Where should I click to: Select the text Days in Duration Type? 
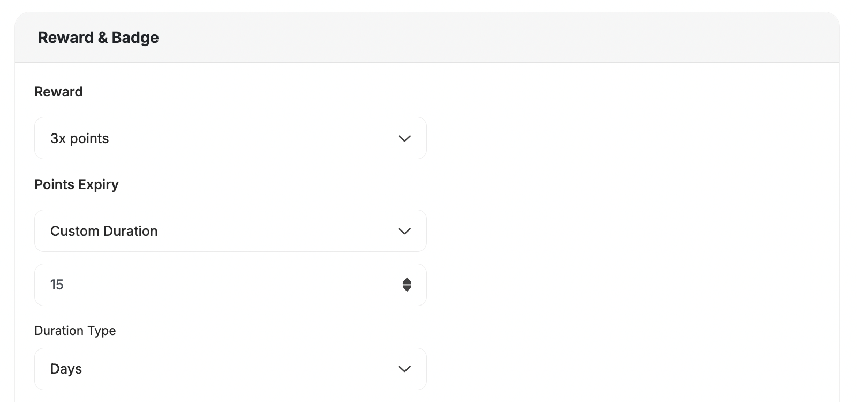tap(66, 369)
